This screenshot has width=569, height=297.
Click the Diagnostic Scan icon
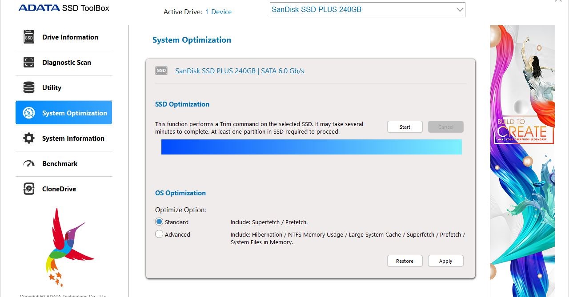[x=29, y=63]
